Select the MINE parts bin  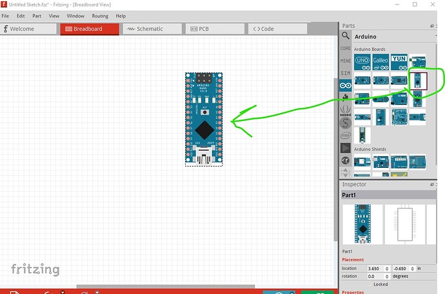click(346, 61)
